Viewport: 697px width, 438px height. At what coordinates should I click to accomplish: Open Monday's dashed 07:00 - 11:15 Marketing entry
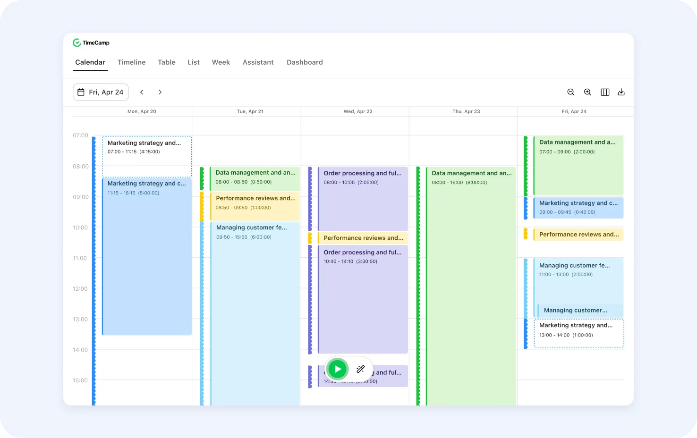tap(147, 157)
